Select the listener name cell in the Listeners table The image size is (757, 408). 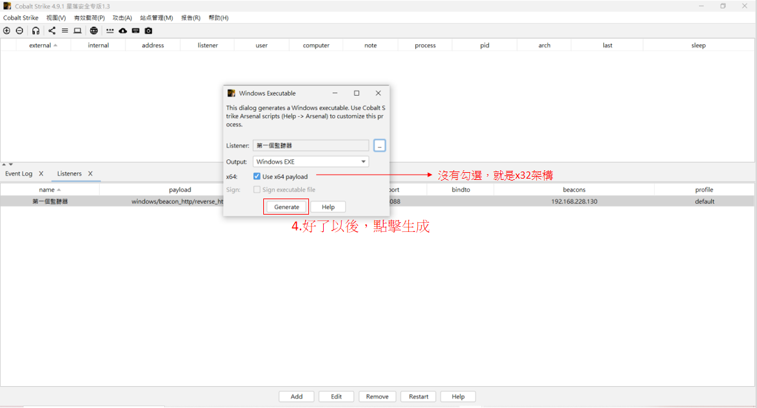click(x=50, y=201)
